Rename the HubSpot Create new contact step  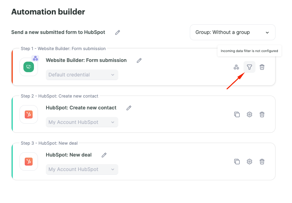tap(129, 108)
